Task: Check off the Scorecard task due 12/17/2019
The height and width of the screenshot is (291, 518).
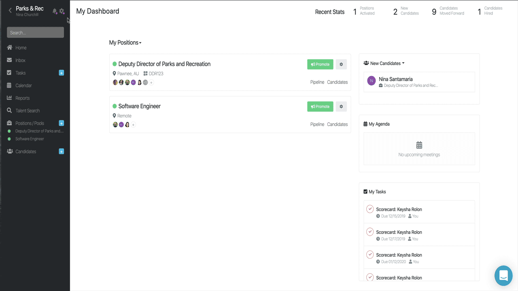Action: click(370, 232)
